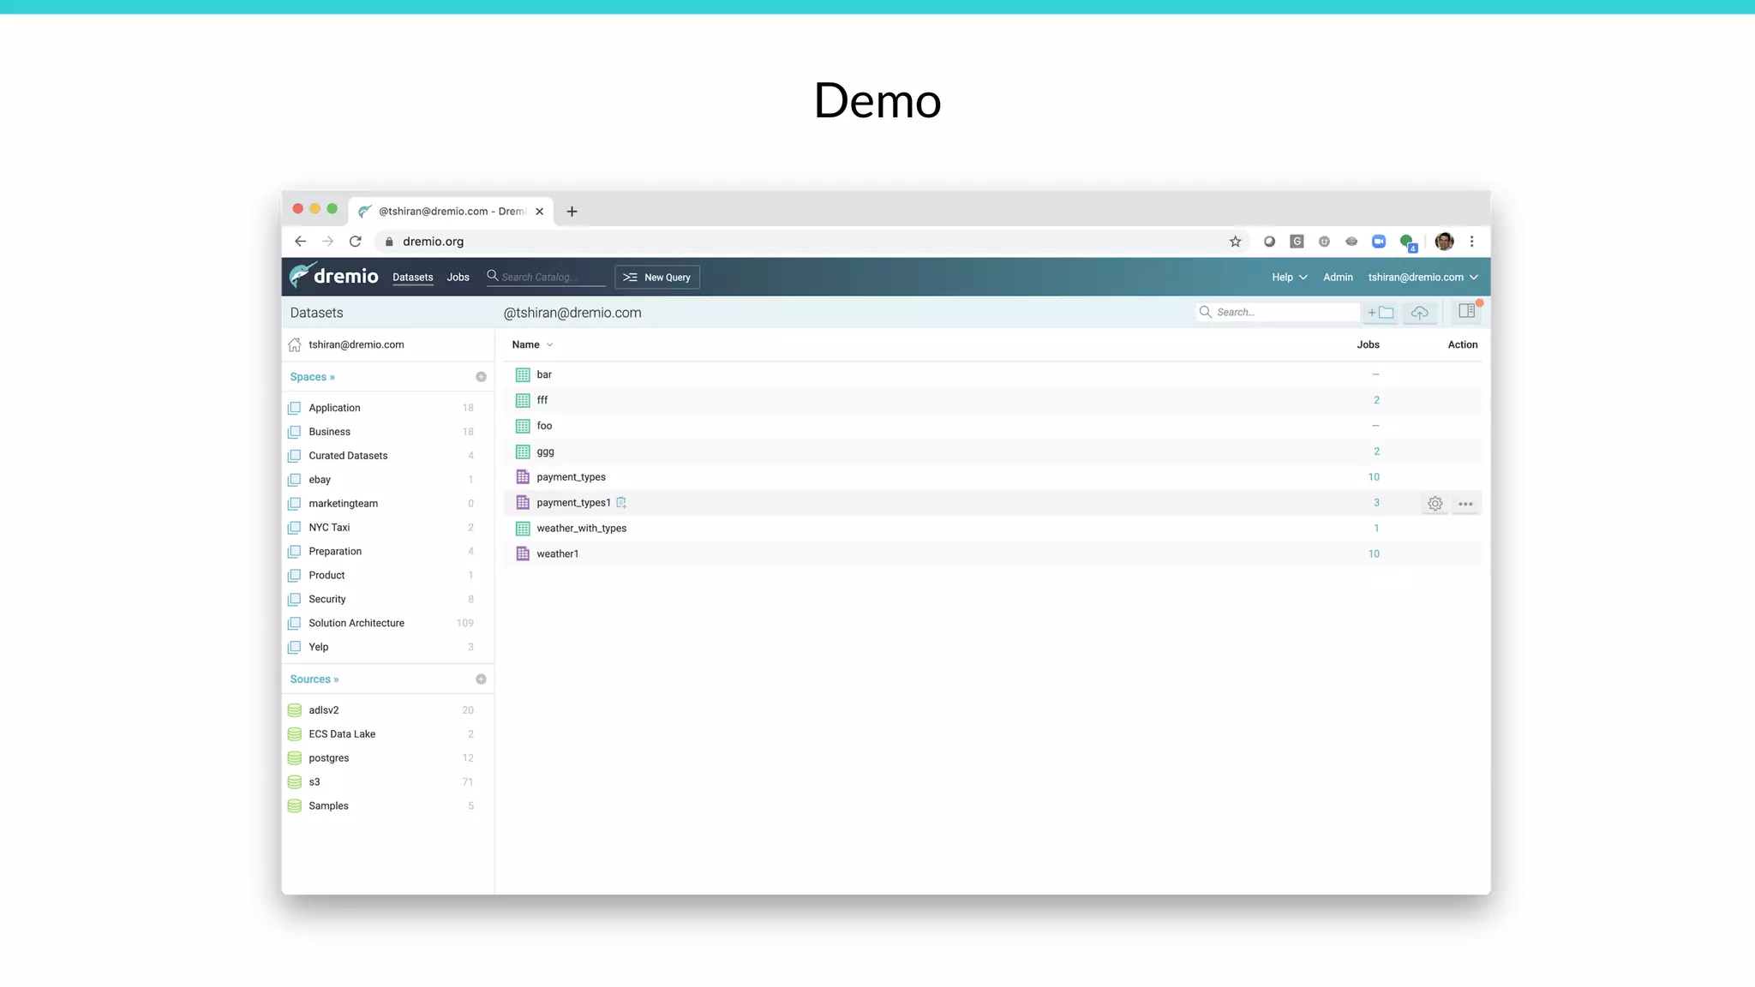
Task: Open the Business space
Action: (x=329, y=432)
